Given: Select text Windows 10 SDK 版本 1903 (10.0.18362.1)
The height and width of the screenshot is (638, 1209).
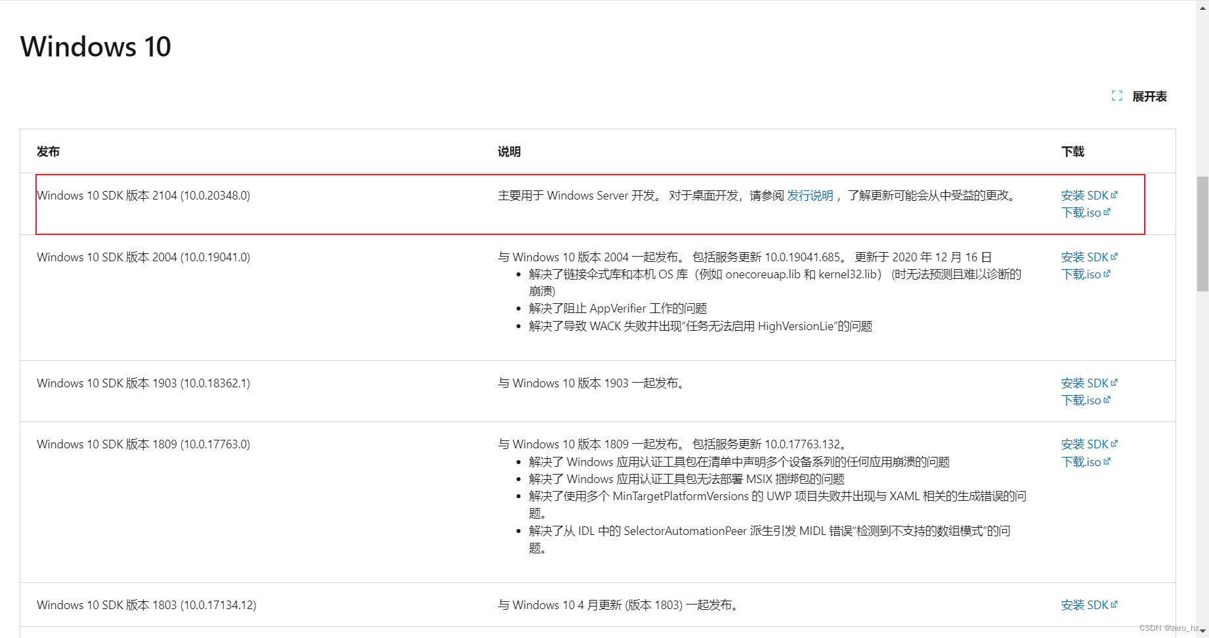Looking at the screenshot, I should click(143, 383).
